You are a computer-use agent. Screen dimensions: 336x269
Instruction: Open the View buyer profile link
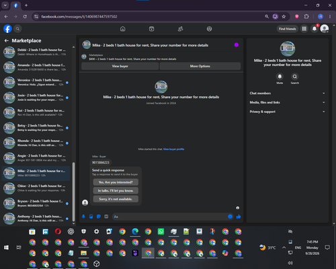[x=173, y=149]
